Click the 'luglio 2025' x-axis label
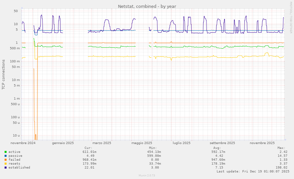 (182, 143)
